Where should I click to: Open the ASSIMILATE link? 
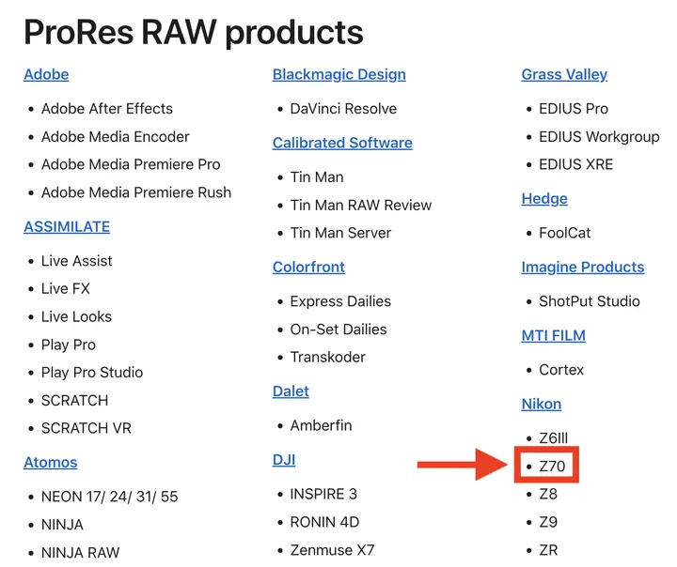[x=67, y=227]
